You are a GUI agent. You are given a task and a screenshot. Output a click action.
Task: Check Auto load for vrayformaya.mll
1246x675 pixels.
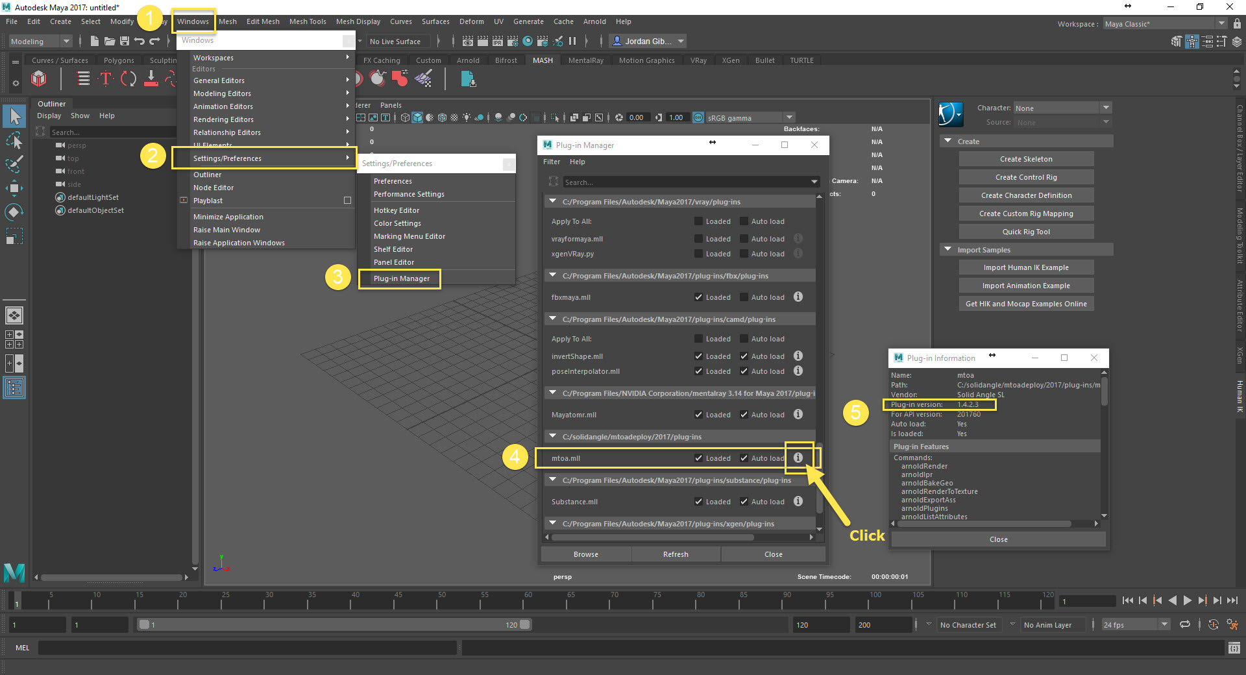tap(744, 239)
